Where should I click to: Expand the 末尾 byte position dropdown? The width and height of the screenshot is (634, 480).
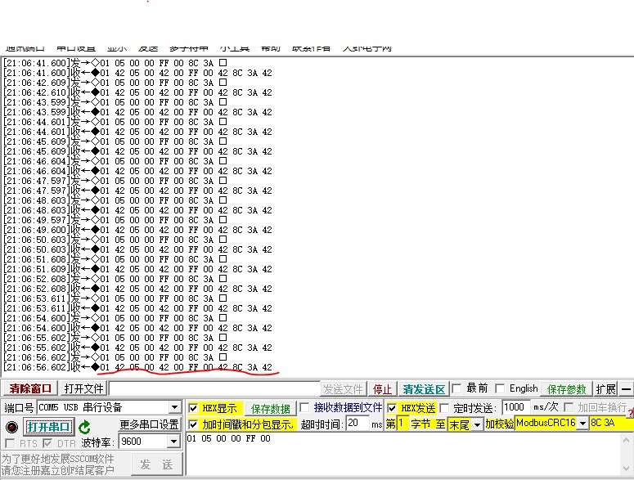point(476,424)
